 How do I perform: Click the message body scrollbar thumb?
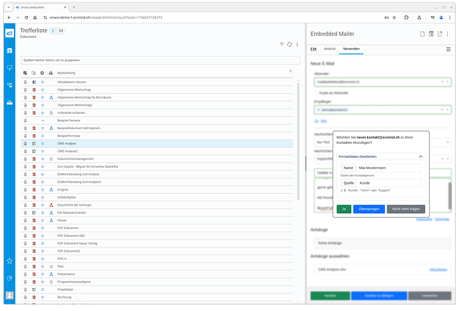450,196
